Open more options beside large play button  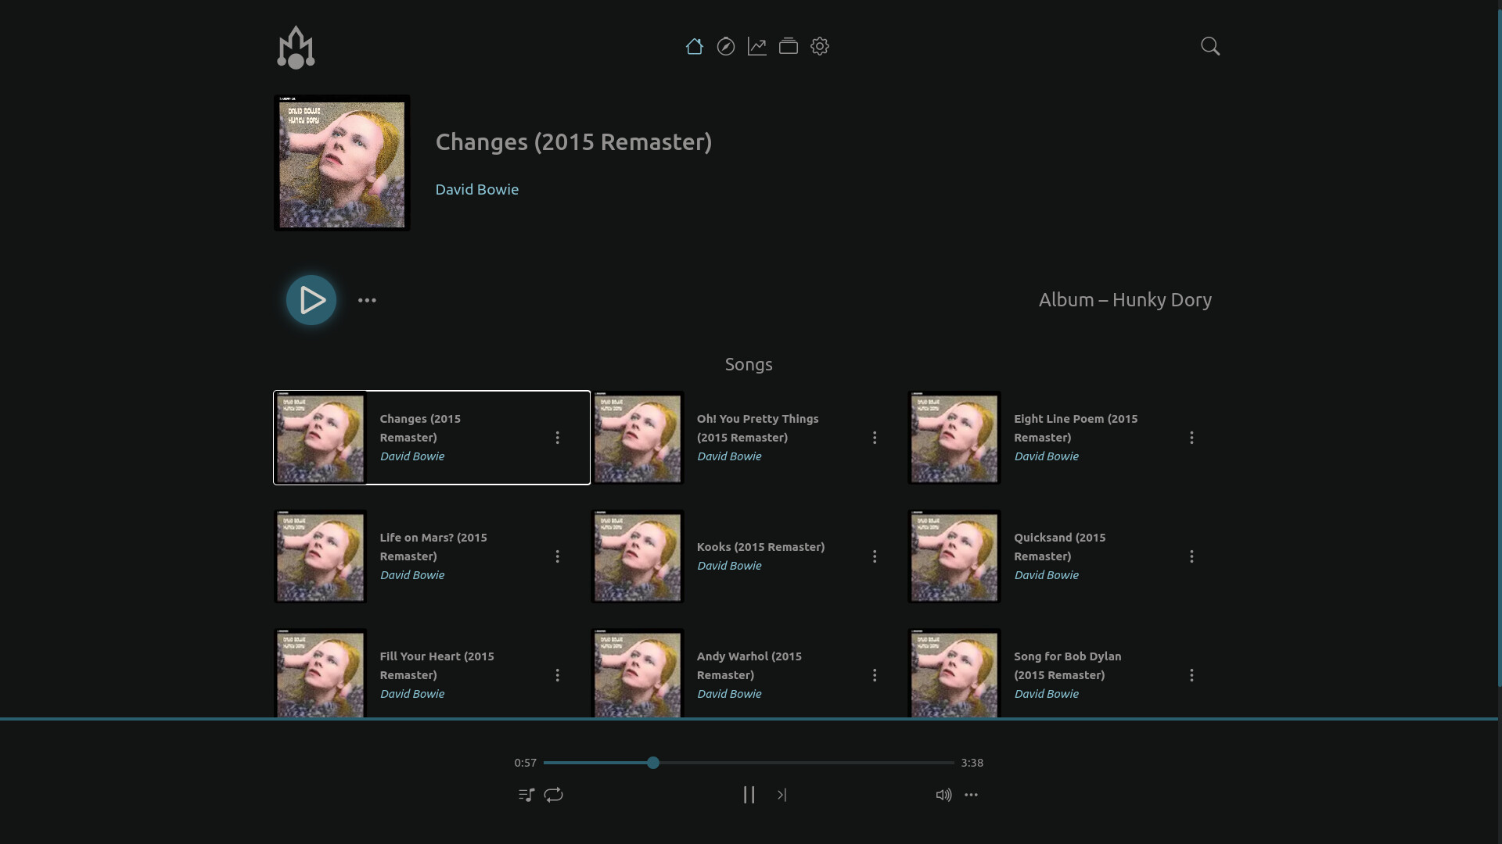pos(367,300)
